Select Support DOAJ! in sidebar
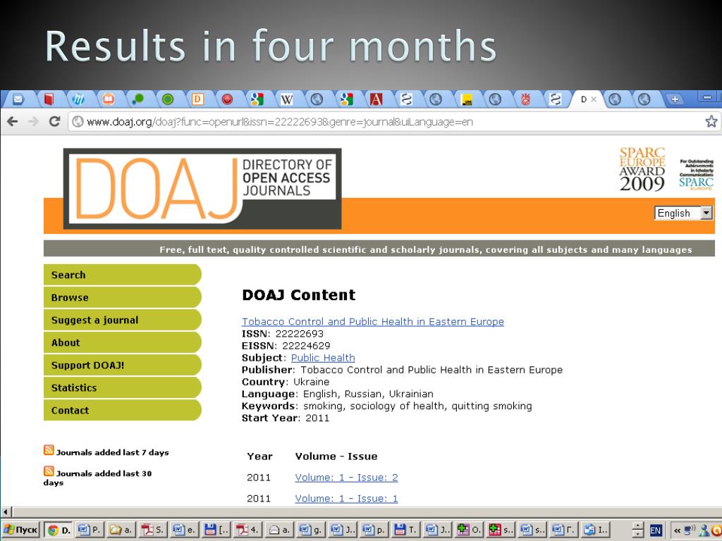 123,365
